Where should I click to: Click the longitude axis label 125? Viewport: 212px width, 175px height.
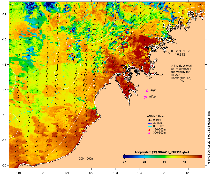click(x=164, y=173)
